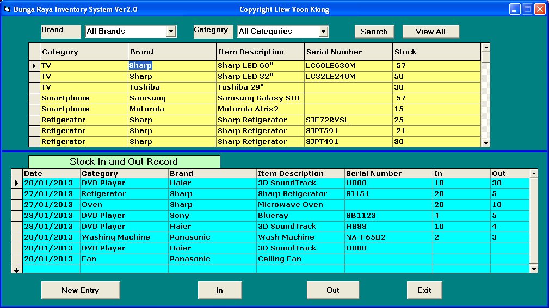Click serial number cell SJ151

pyautogui.click(x=388, y=194)
